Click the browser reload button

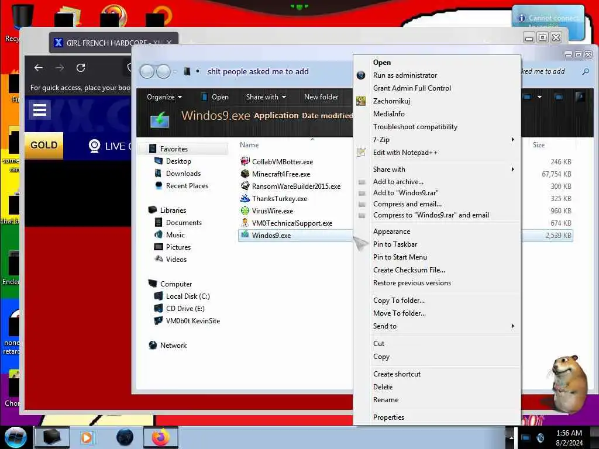pos(81,68)
